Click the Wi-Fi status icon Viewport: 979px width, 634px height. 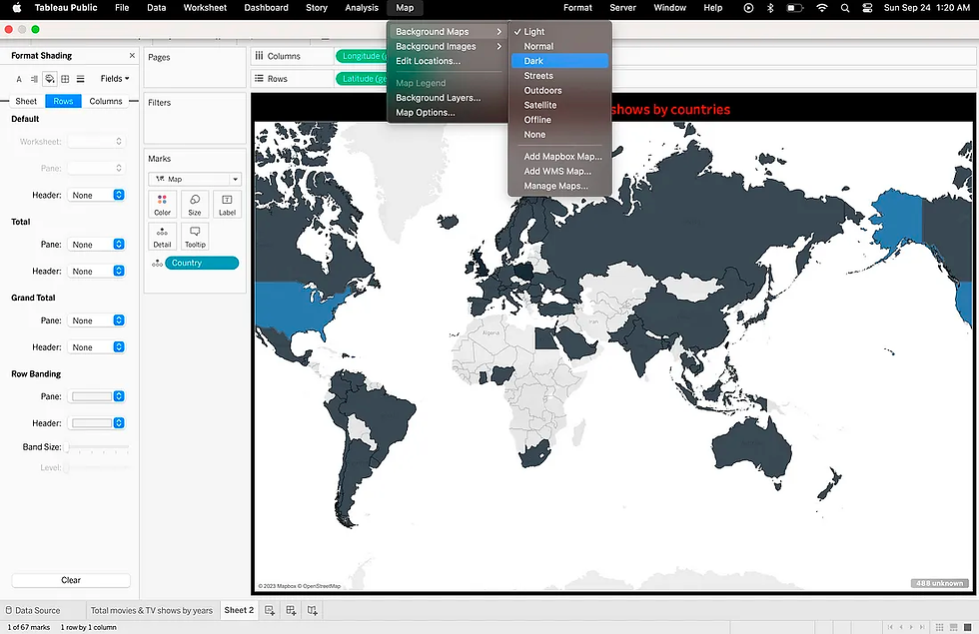(822, 8)
